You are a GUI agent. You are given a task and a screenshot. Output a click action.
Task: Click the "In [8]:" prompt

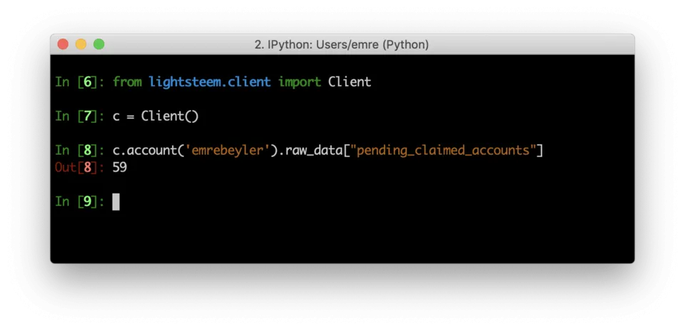[x=80, y=151]
